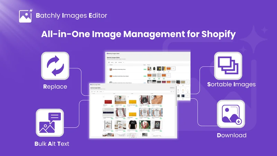
Task: Tick select-all checkbox in back window table header
Action: click(108, 65)
